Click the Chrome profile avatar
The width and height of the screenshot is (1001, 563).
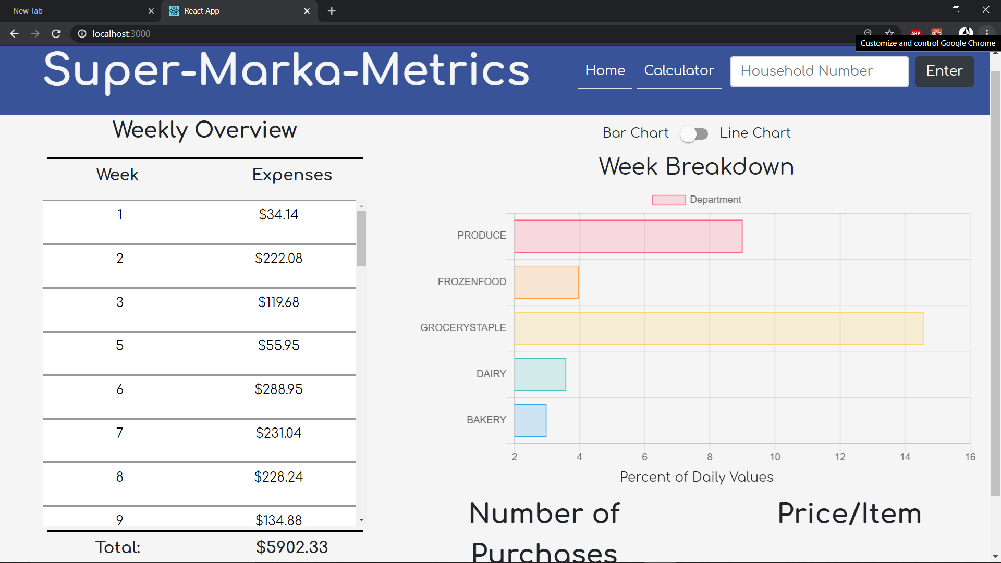point(966,33)
